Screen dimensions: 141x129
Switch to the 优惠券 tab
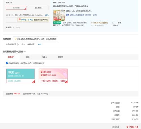(11, 57)
